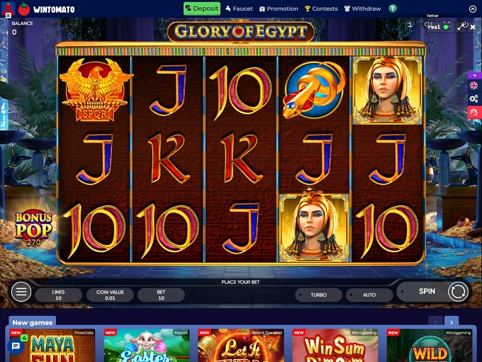482x362 pixels.
Task: Toggle Auto spin mode
Action: (x=369, y=295)
